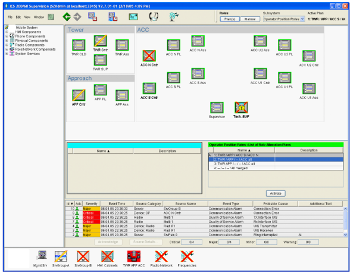The height and width of the screenshot is (273, 350).
Task: Open the Radio Network status icon
Action: pos(161,256)
